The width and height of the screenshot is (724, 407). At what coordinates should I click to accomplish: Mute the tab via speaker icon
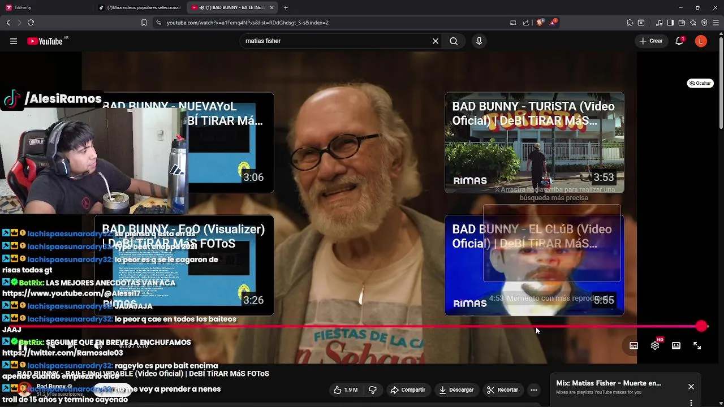[202, 7]
